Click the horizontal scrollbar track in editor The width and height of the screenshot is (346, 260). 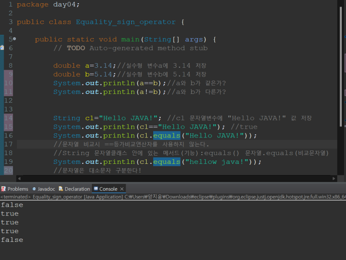point(177,178)
